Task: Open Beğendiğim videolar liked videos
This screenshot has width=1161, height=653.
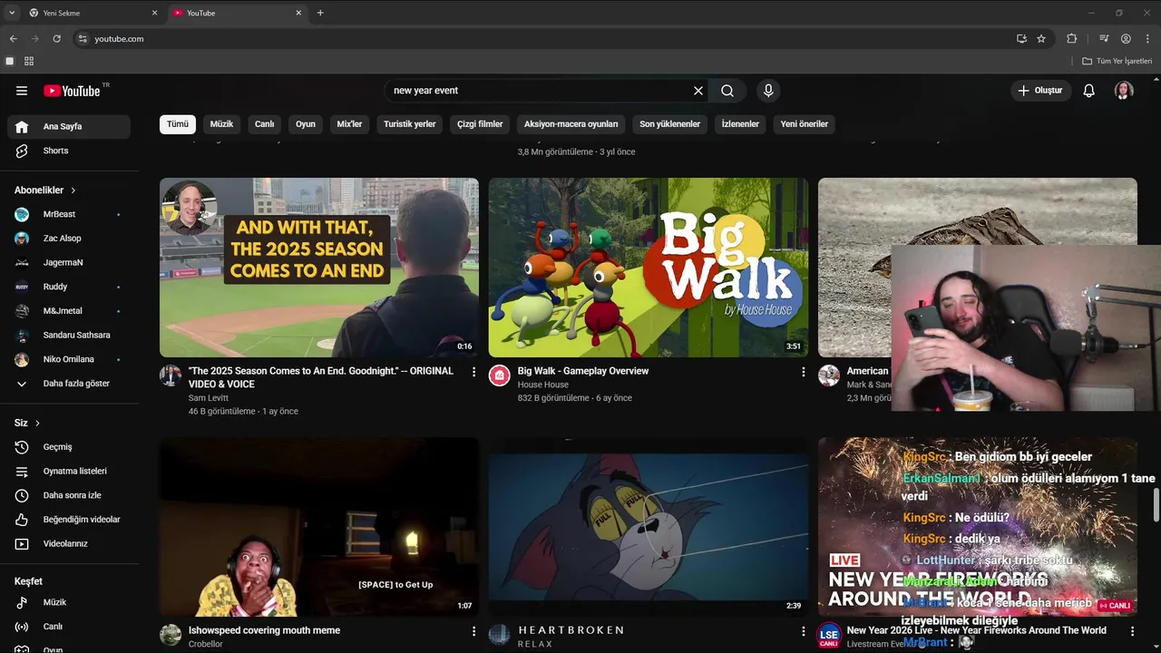Action: click(x=69, y=520)
